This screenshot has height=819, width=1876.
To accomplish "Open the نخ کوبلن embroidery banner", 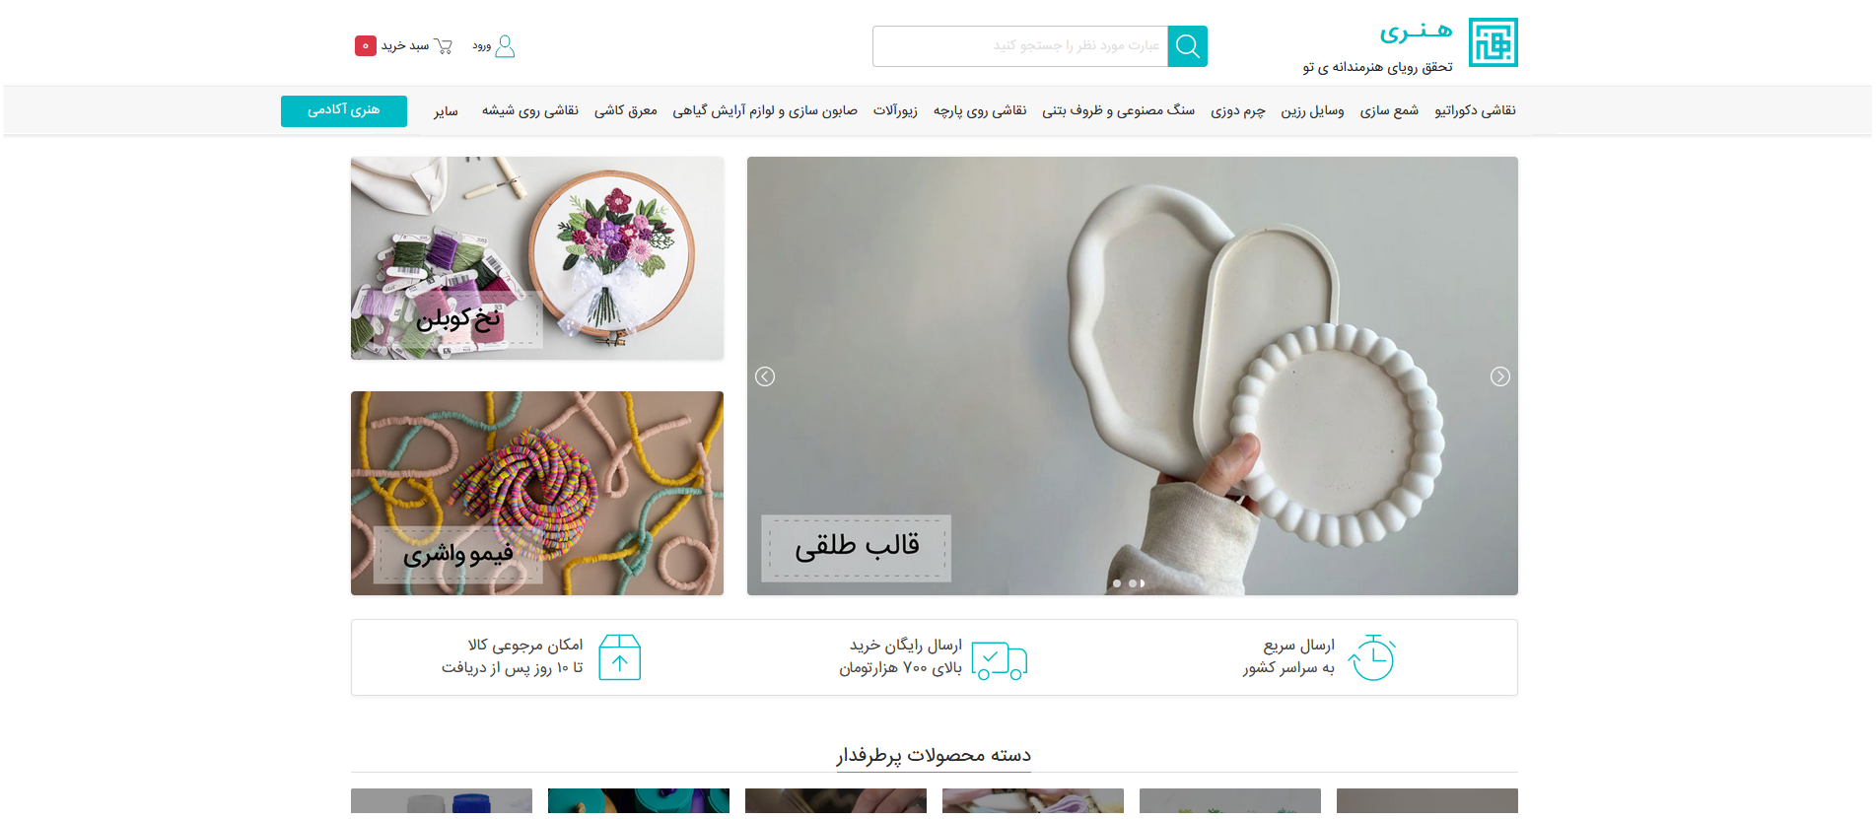I will (537, 258).
